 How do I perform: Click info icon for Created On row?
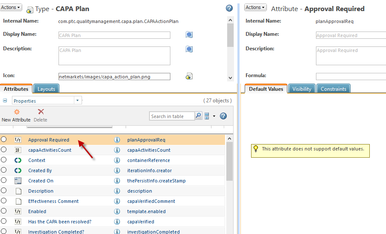[117, 181]
